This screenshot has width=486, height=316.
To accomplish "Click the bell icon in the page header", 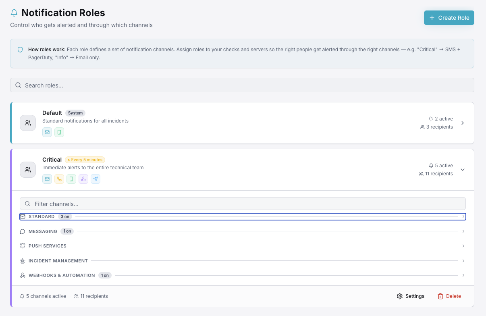I will tap(14, 12).
